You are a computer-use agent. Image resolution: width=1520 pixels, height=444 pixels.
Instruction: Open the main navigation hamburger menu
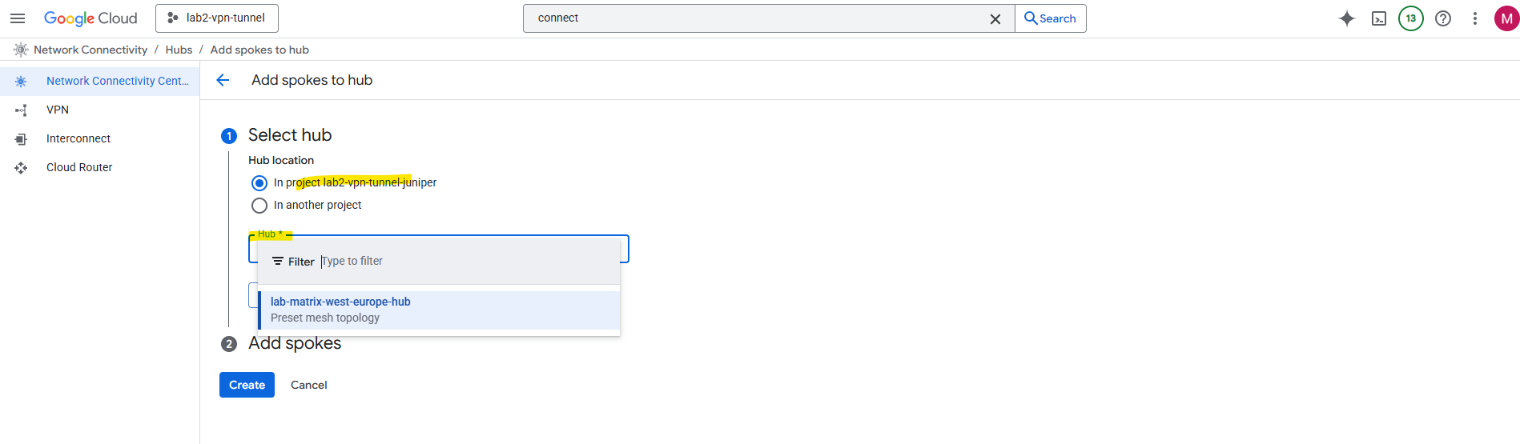click(18, 18)
